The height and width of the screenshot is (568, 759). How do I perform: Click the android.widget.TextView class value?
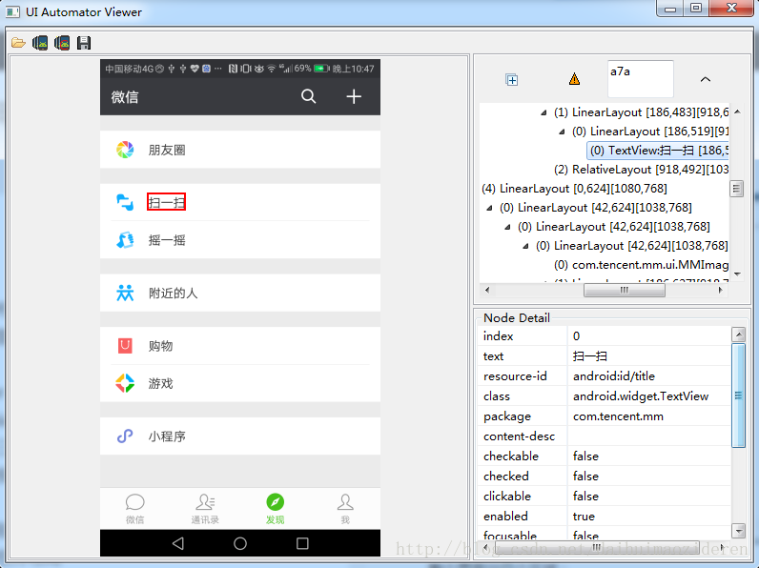coord(641,396)
